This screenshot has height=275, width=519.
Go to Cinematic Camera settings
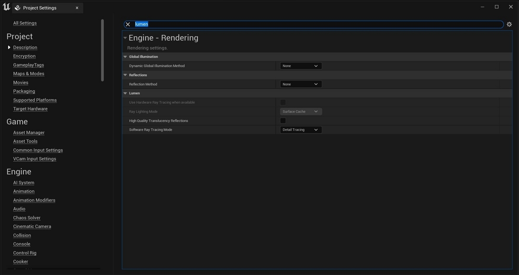pyautogui.click(x=32, y=226)
